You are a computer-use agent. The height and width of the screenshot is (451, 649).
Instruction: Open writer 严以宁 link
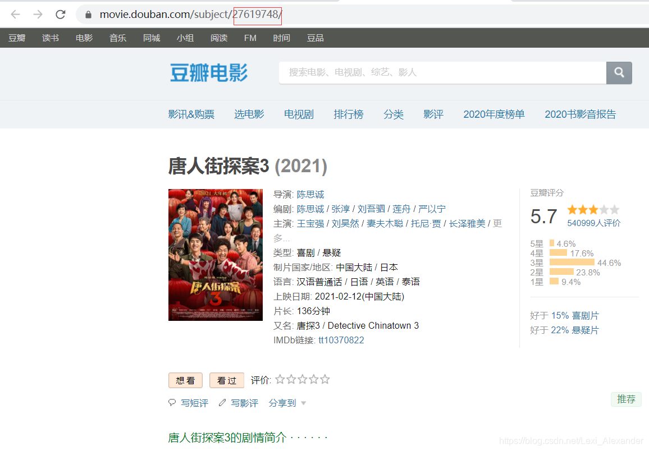tap(432, 209)
